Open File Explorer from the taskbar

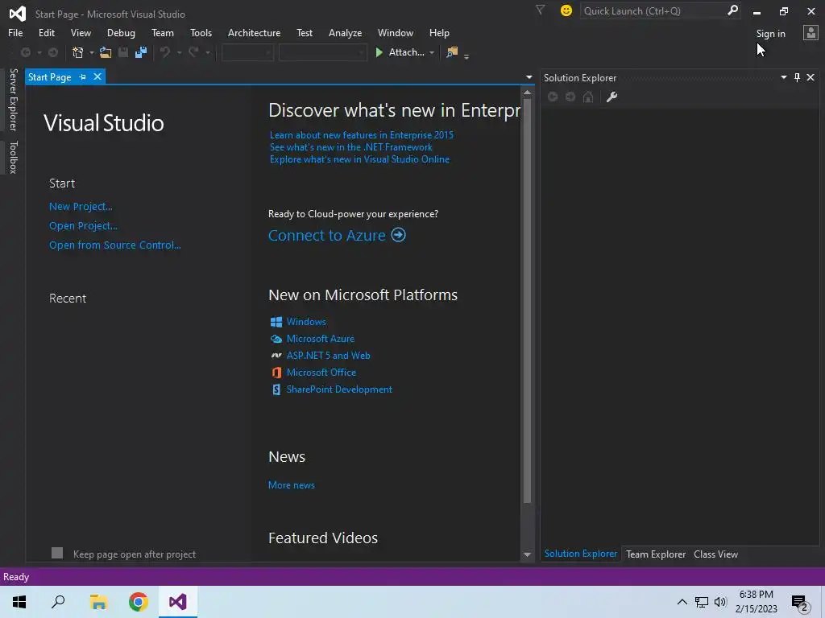pos(98,602)
